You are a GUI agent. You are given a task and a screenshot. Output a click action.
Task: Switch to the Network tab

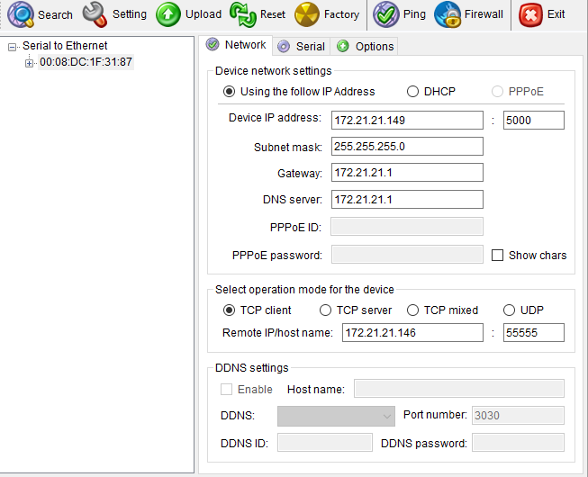[236, 45]
